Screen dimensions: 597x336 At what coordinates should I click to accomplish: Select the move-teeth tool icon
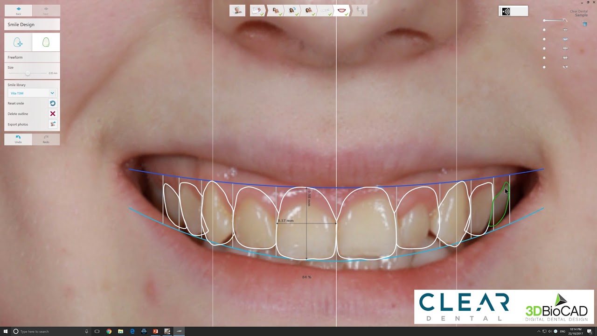[18, 42]
